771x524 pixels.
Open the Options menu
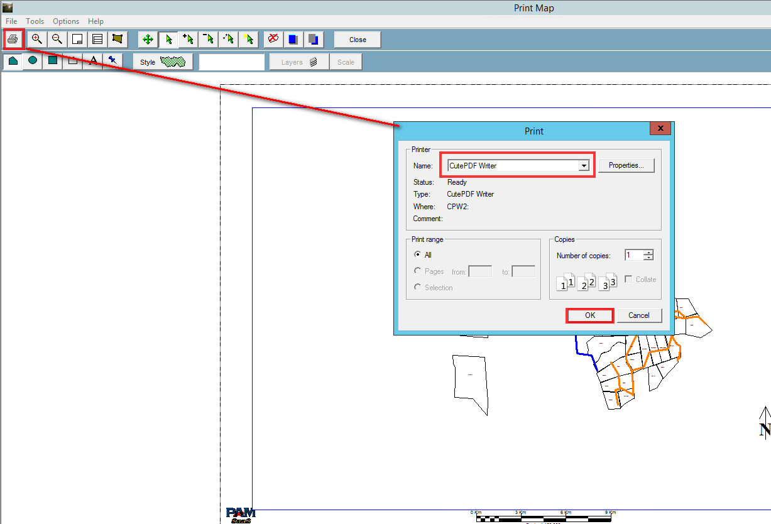click(x=66, y=21)
